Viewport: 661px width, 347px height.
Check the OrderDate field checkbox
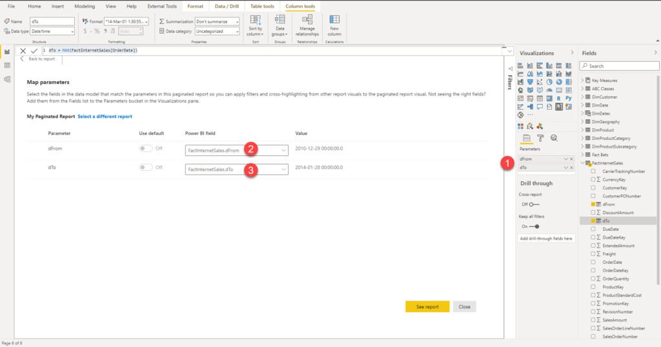click(x=593, y=262)
